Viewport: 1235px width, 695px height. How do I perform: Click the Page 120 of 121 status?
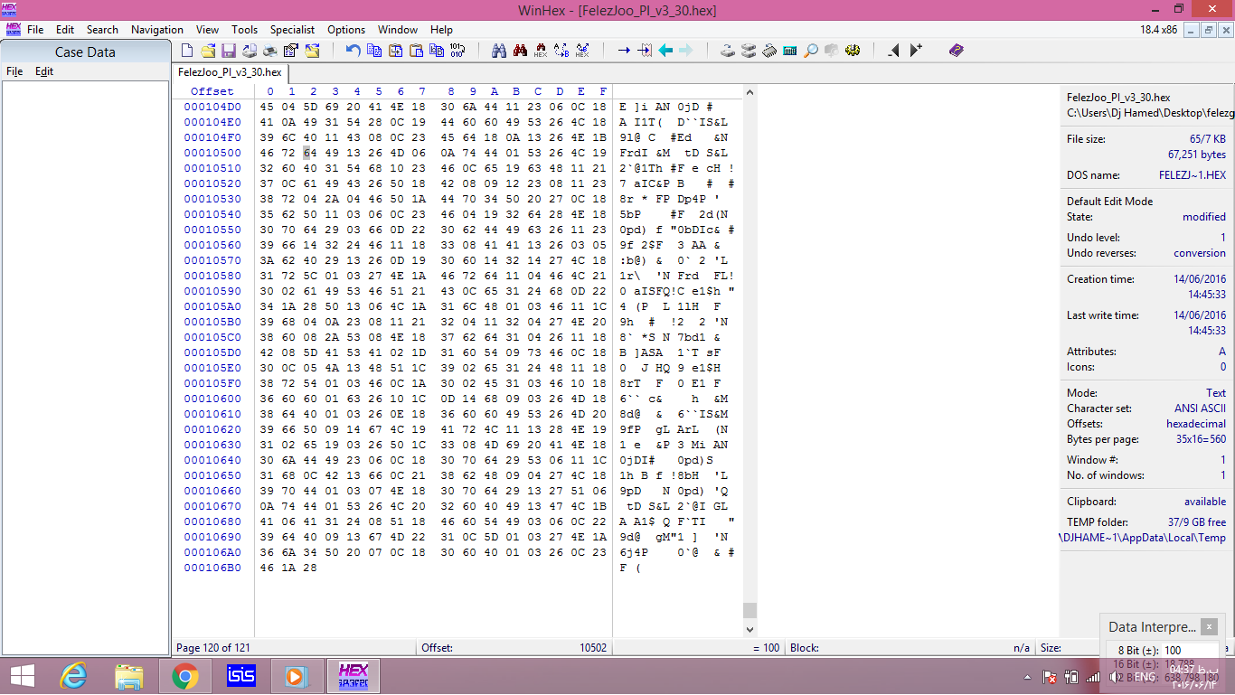[213, 648]
